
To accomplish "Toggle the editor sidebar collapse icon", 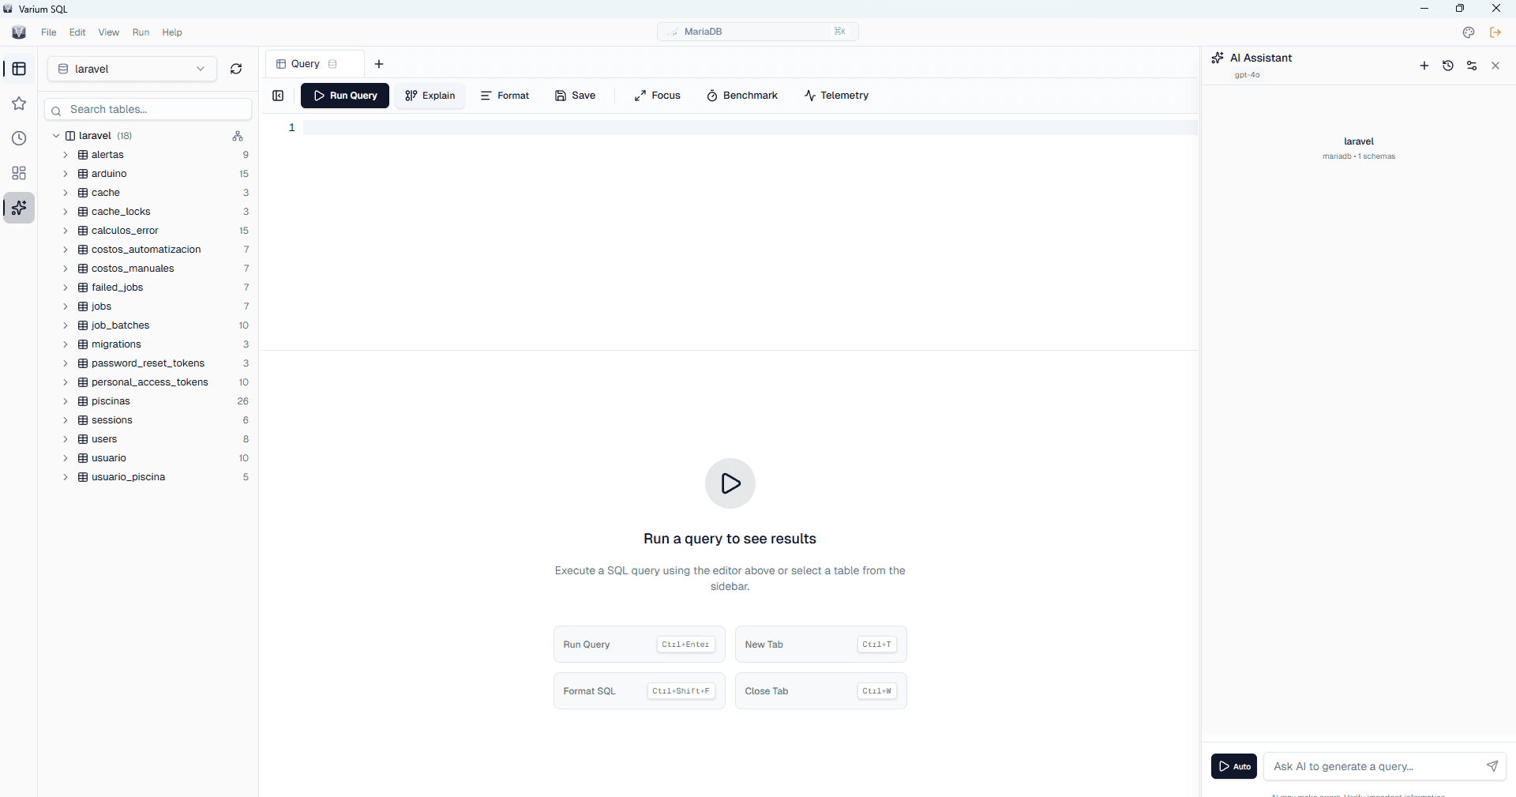I will 278,96.
